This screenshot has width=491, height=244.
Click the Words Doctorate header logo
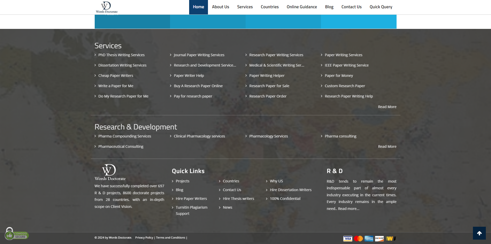click(x=107, y=7)
